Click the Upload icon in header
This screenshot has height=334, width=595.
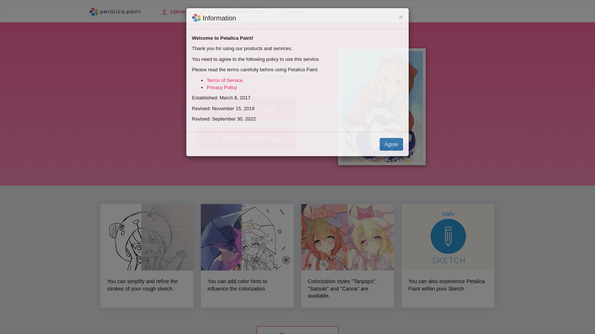[164, 12]
